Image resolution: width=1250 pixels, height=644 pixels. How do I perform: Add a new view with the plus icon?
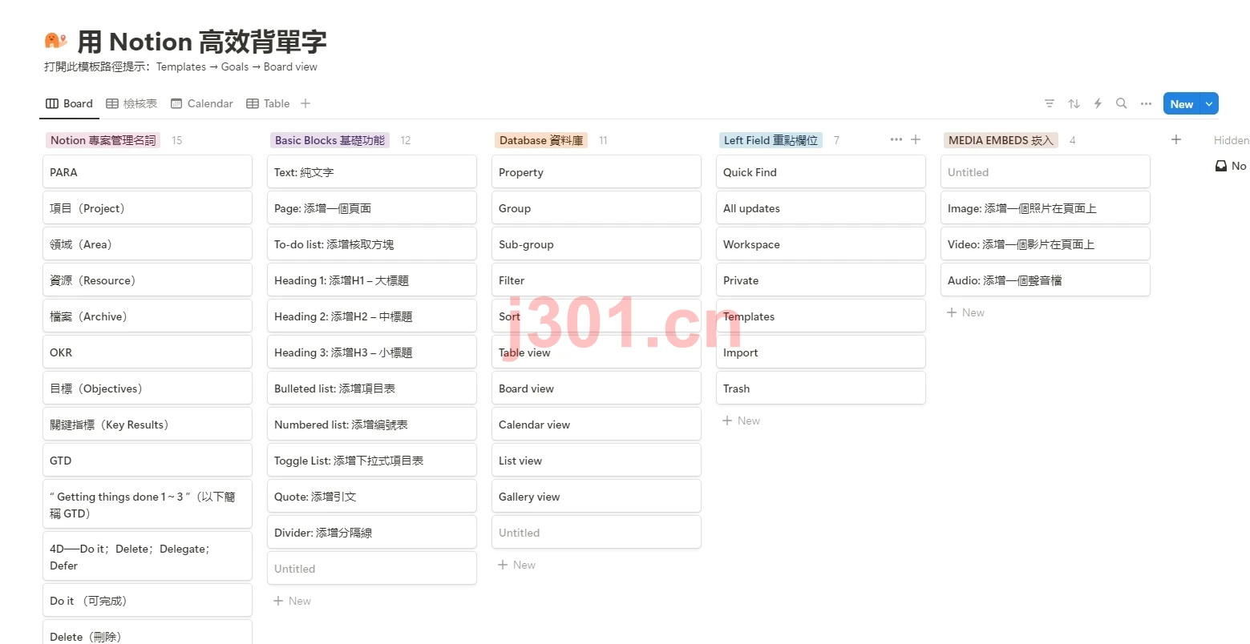[305, 103]
